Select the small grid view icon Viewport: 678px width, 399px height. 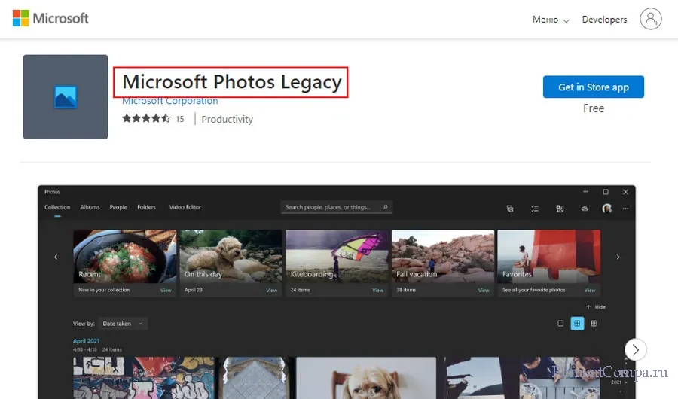[x=594, y=324]
